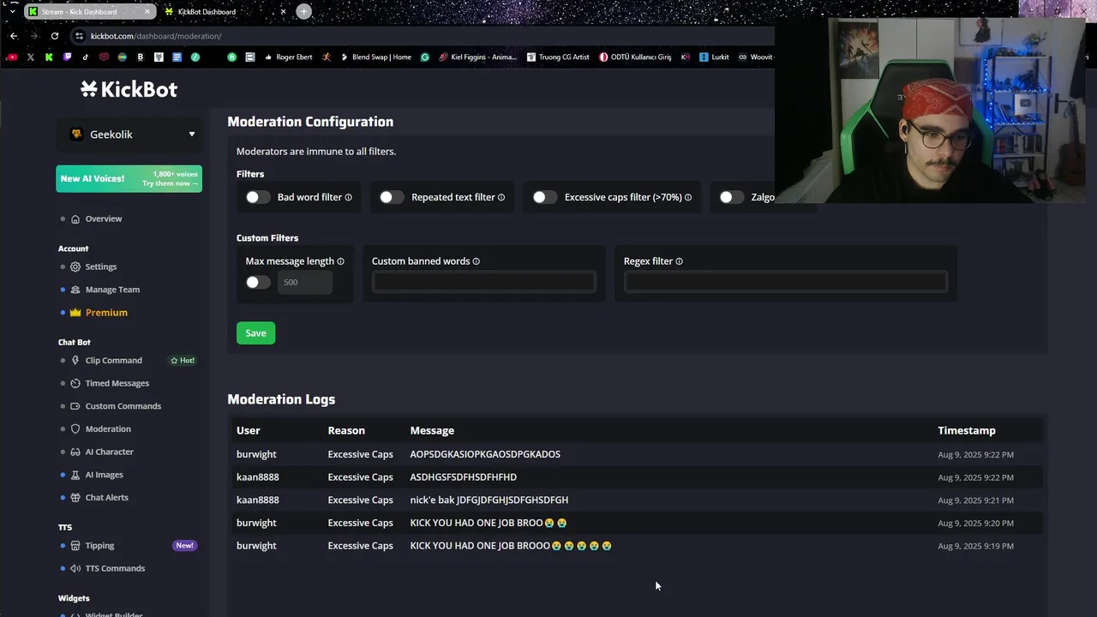The image size is (1097, 617).
Task: Select the Chat Alerts gift icon
Action: pyautogui.click(x=75, y=498)
